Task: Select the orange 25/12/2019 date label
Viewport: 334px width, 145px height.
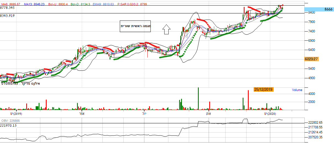Action: 263,89
